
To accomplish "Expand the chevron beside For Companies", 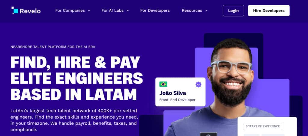I will 89,10.
